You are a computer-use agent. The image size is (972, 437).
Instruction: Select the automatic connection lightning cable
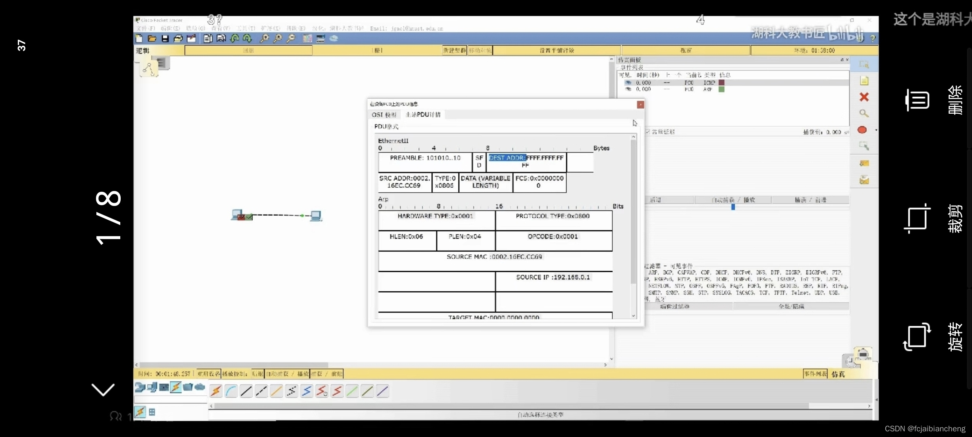[216, 391]
